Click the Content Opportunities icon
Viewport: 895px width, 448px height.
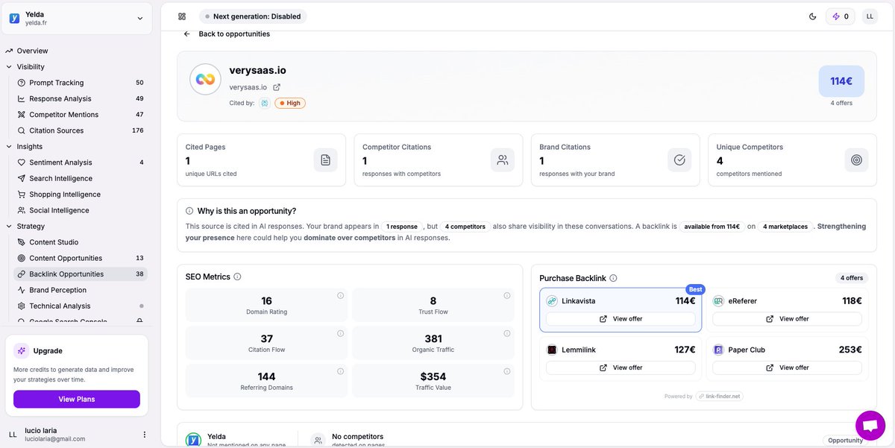click(x=22, y=258)
